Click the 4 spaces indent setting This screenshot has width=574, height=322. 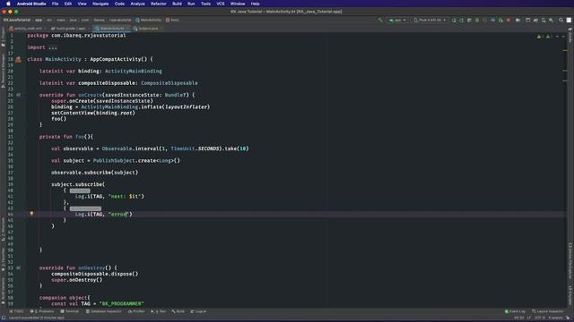coord(555,318)
